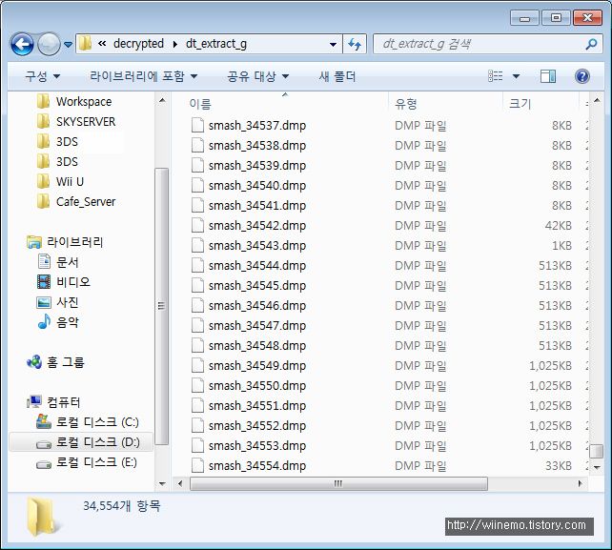Click the smash_34540.dmp file icon
This screenshot has height=550, width=612.
[x=197, y=186]
